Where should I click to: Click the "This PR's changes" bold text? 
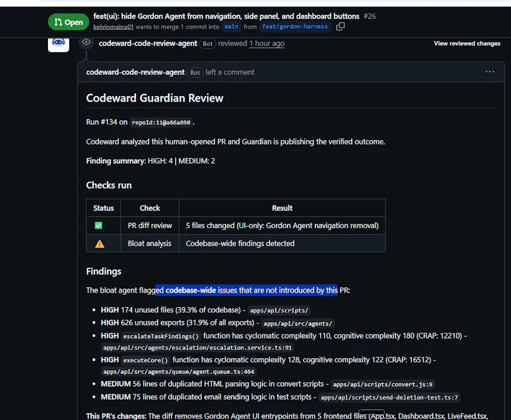click(116, 416)
